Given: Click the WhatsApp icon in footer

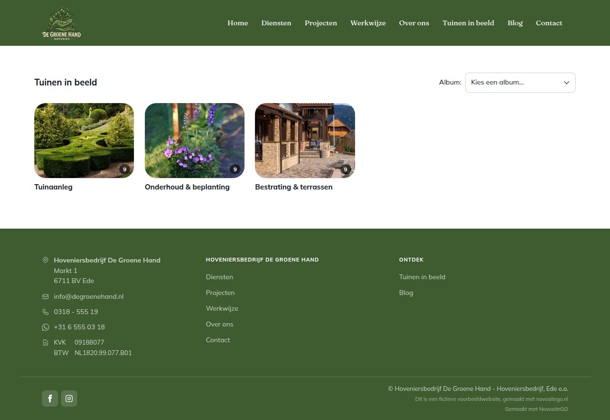Looking at the screenshot, I should click(x=46, y=327).
